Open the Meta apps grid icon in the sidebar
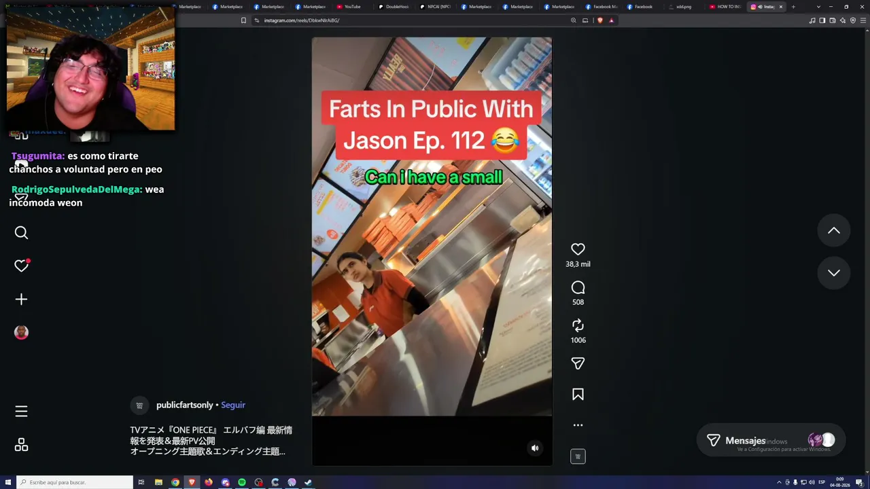The height and width of the screenshot is (489, 870). tap(21, 445)
